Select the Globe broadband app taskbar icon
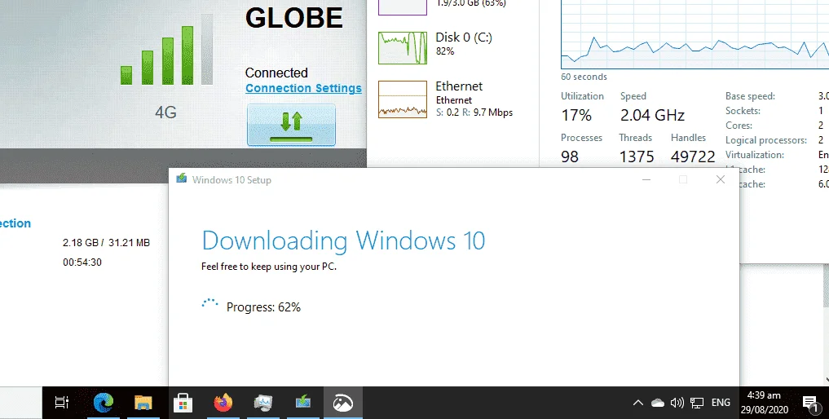This screenshot has width=829, height=419. click(x=342, y=404)
